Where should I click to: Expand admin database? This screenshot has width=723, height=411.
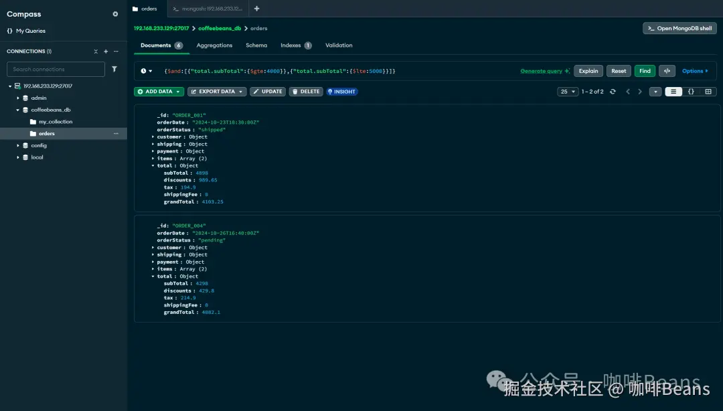point(18,98)
